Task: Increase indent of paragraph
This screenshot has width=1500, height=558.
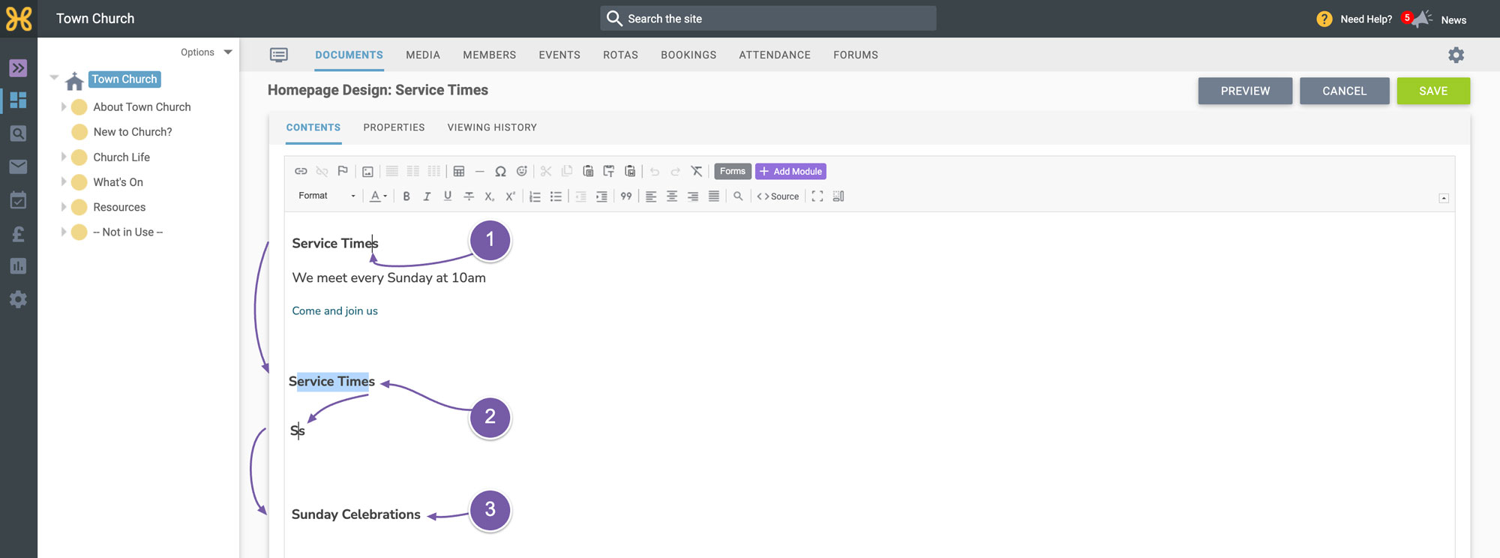Action: (601, 196)
